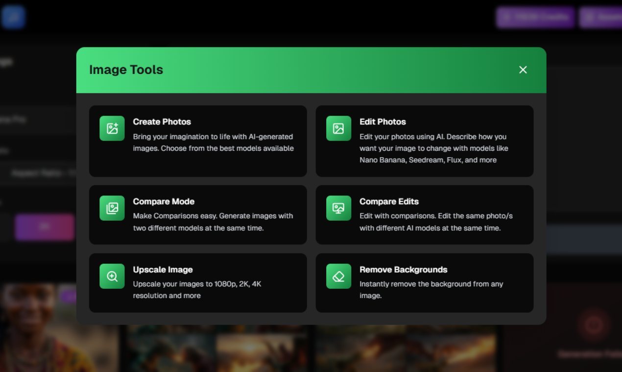Viewport: 622px width, 372px height.
Task: Launch Compare Edits mode
Action: point(424,214)
